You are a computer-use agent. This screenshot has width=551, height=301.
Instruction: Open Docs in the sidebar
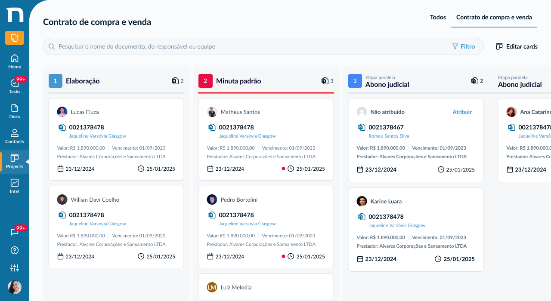[x=15, y=111]
